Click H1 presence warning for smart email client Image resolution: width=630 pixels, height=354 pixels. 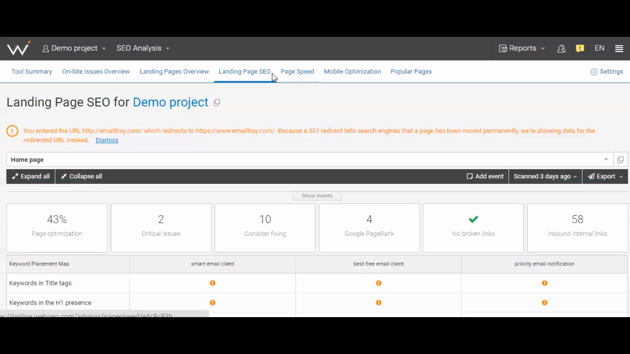click(x=213, y=303)
